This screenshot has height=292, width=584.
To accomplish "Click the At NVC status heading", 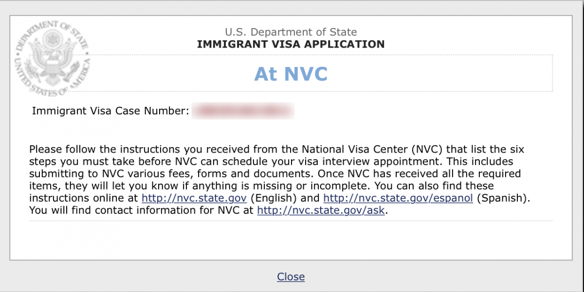I will tap(291, 74).
